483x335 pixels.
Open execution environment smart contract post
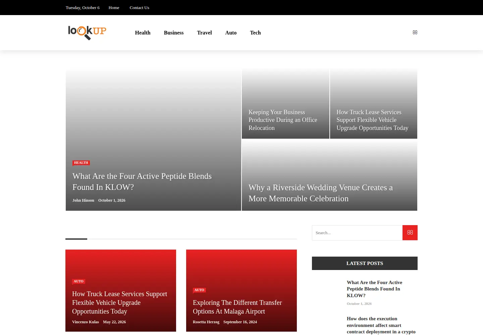coord(381,325)
